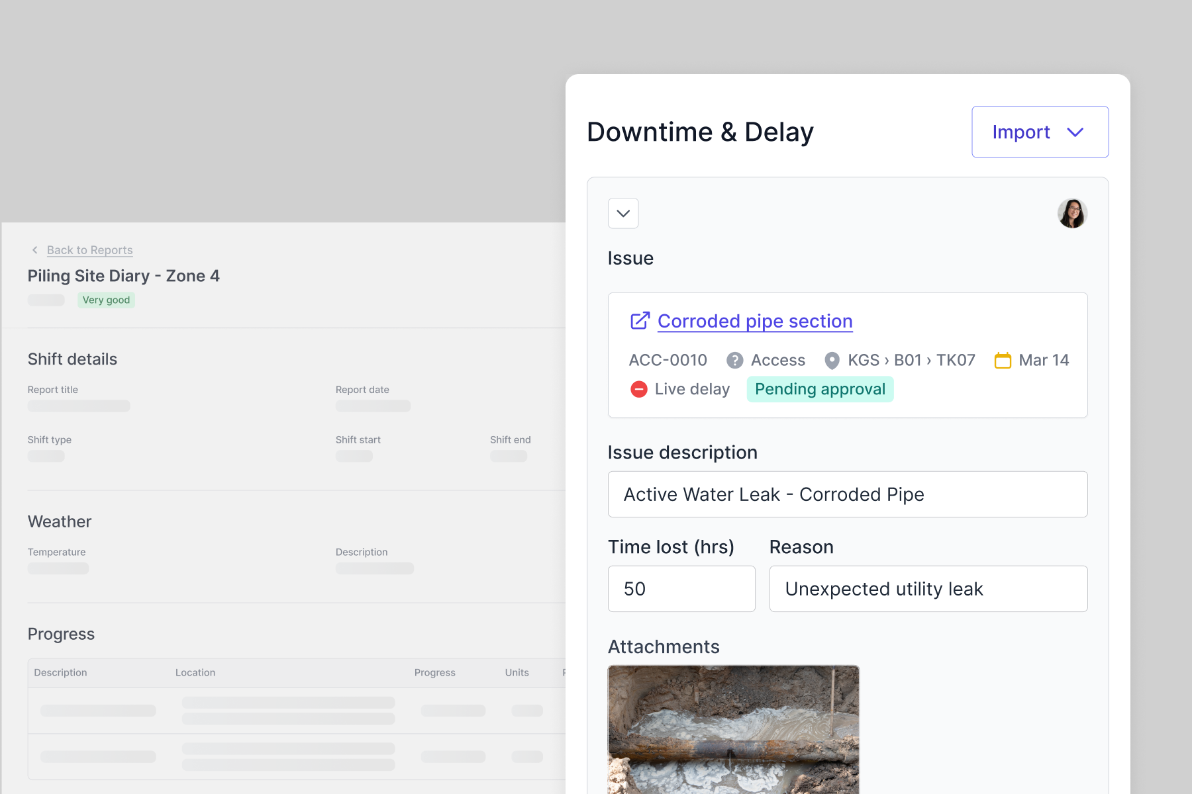Click the Pending approval badge
Screen dimensions: 1192x794
820,389
